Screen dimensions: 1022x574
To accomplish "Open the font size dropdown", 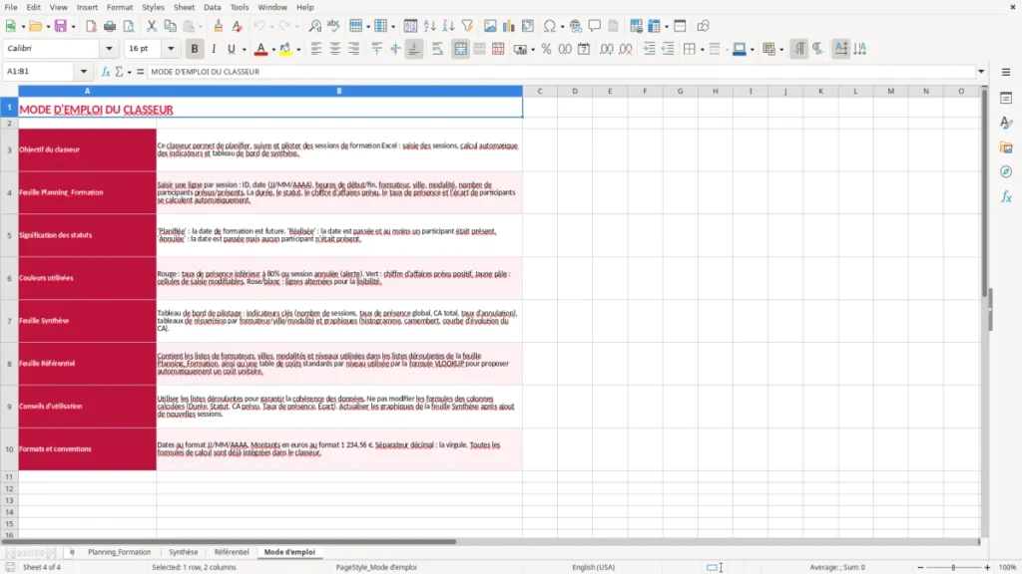I will coord(171,48).
